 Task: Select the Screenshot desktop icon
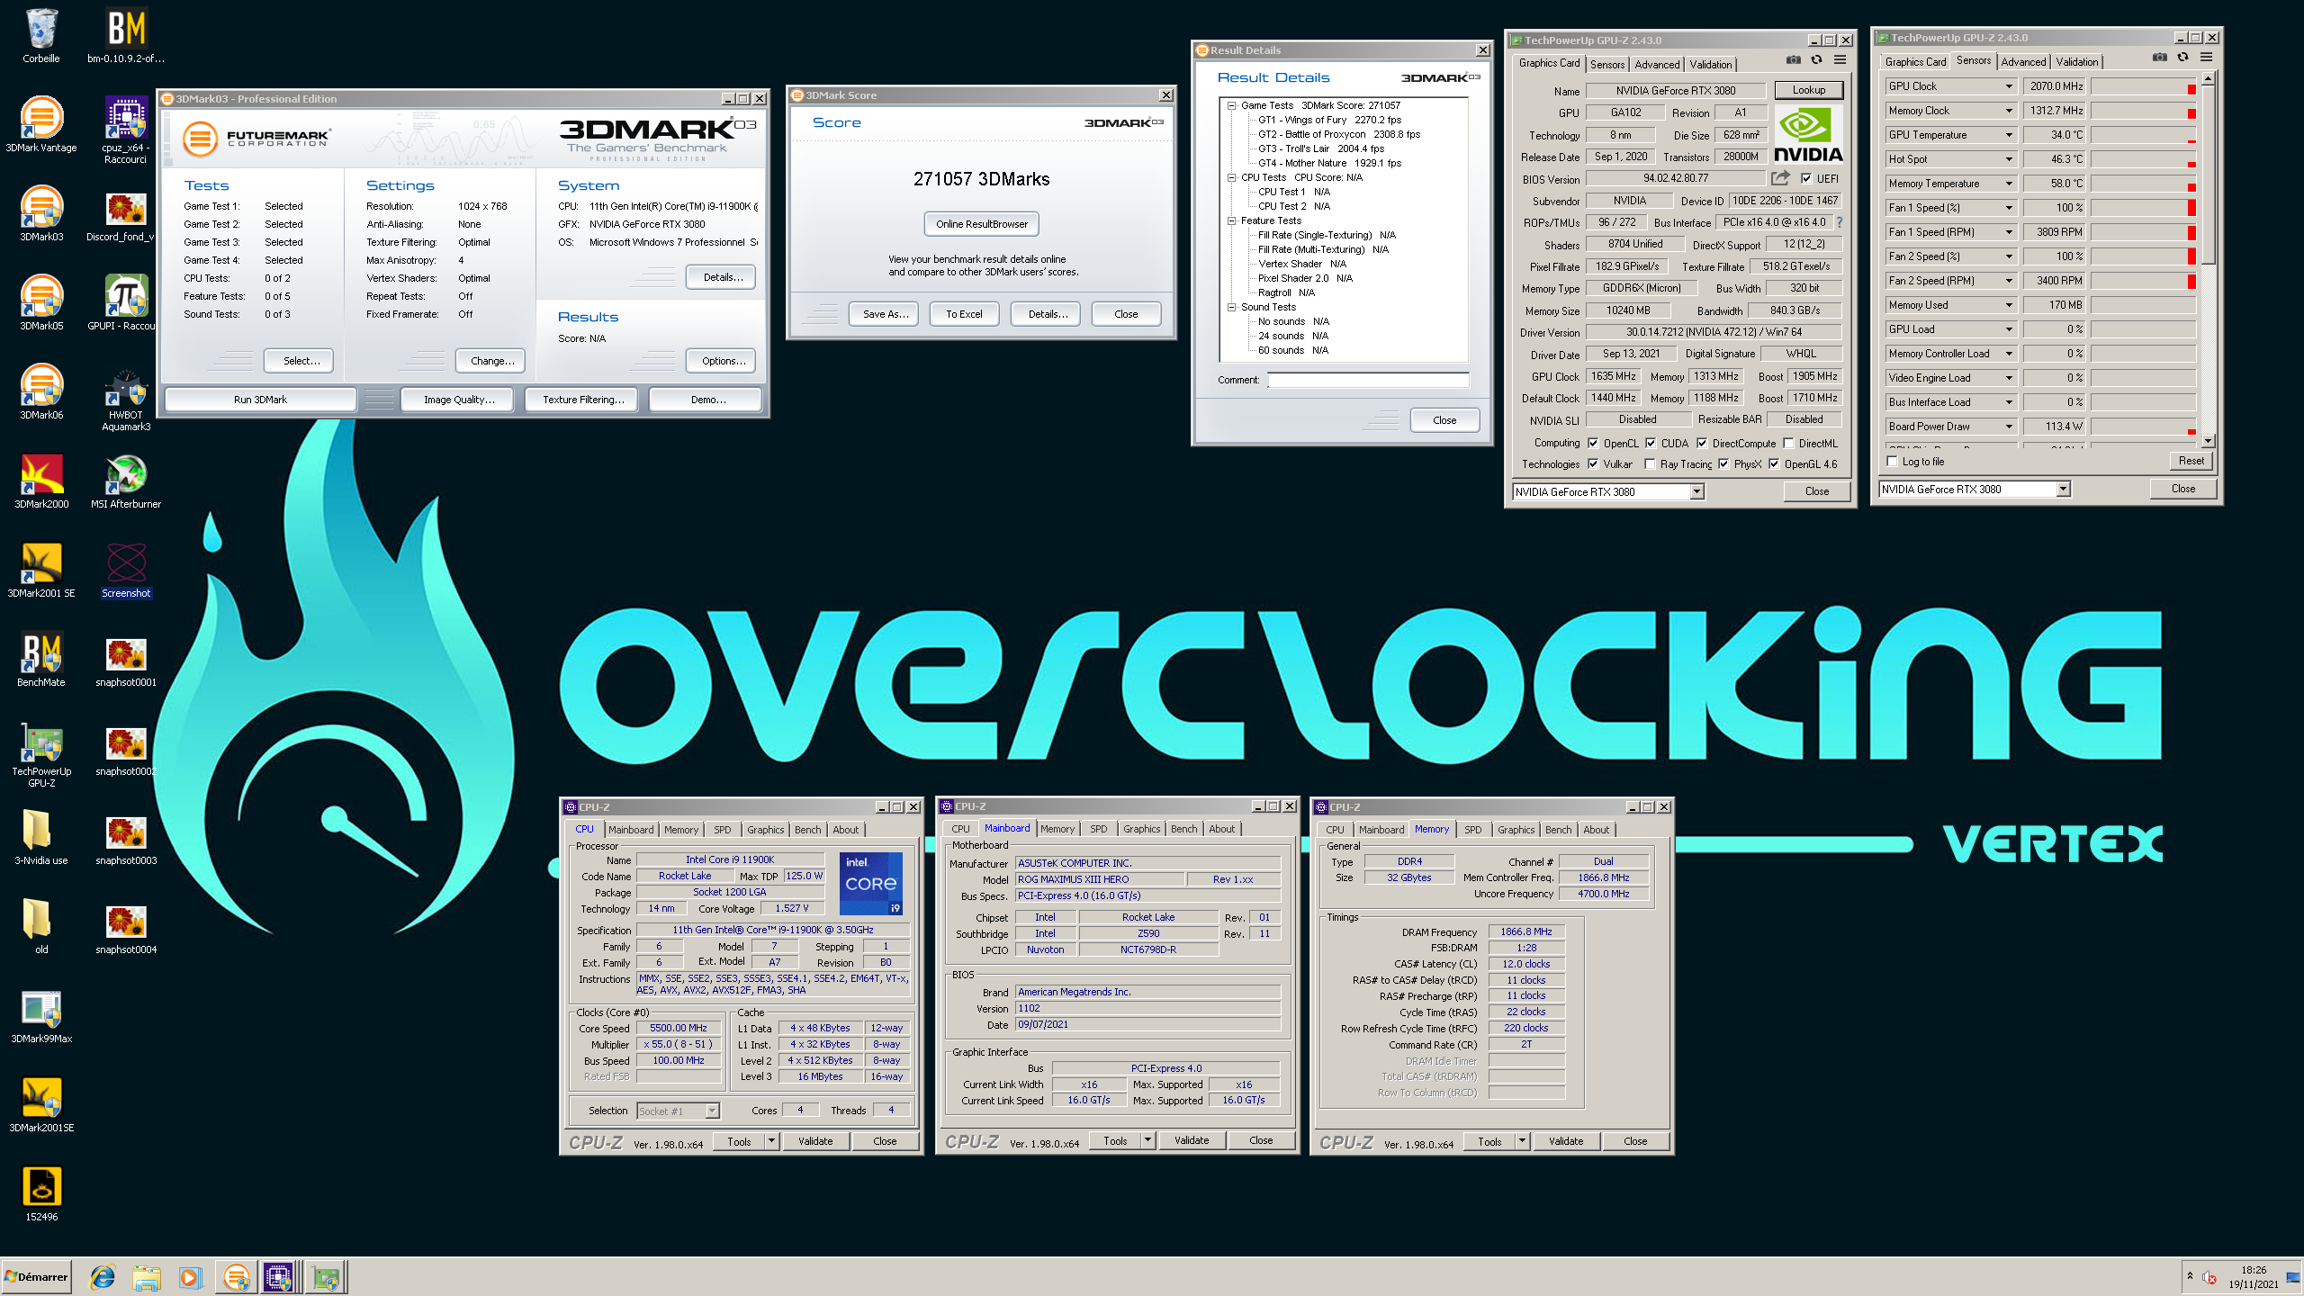(x=126, y=570)
